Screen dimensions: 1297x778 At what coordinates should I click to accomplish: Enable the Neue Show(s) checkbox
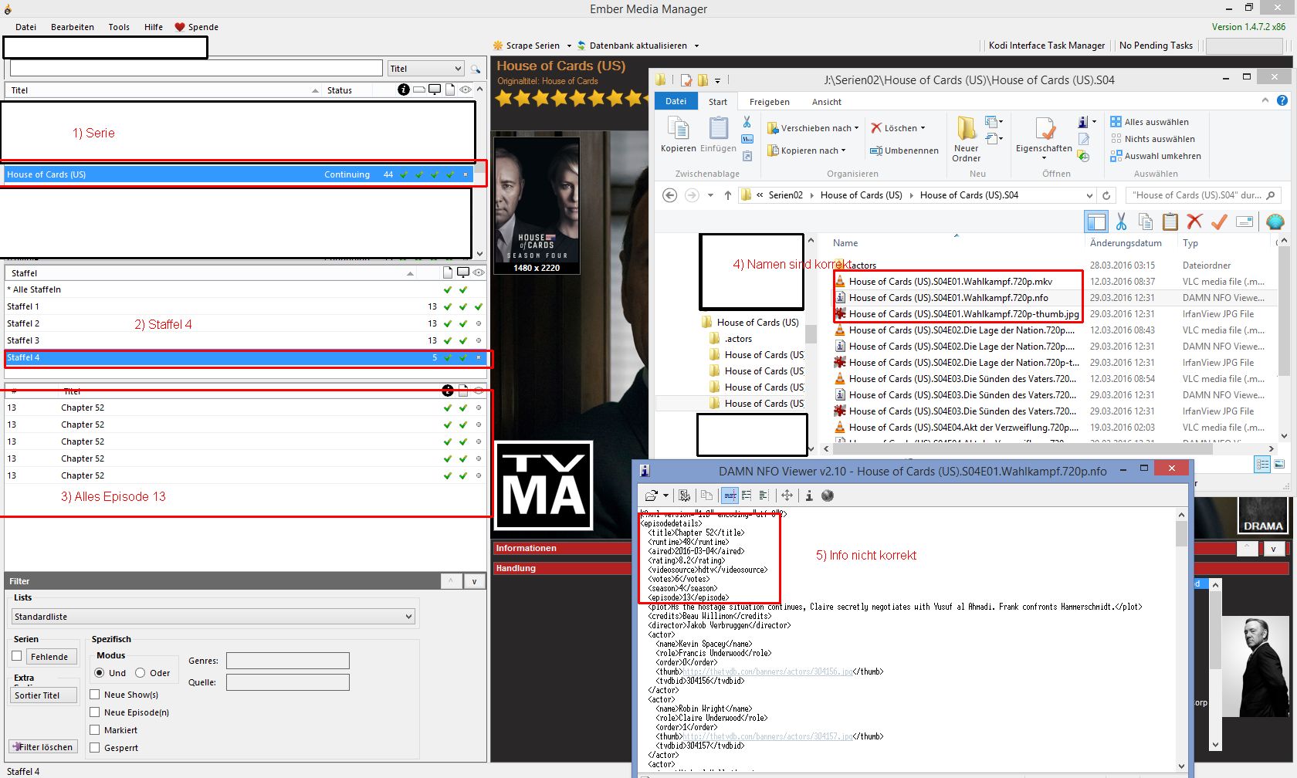(x=95, y=695)
